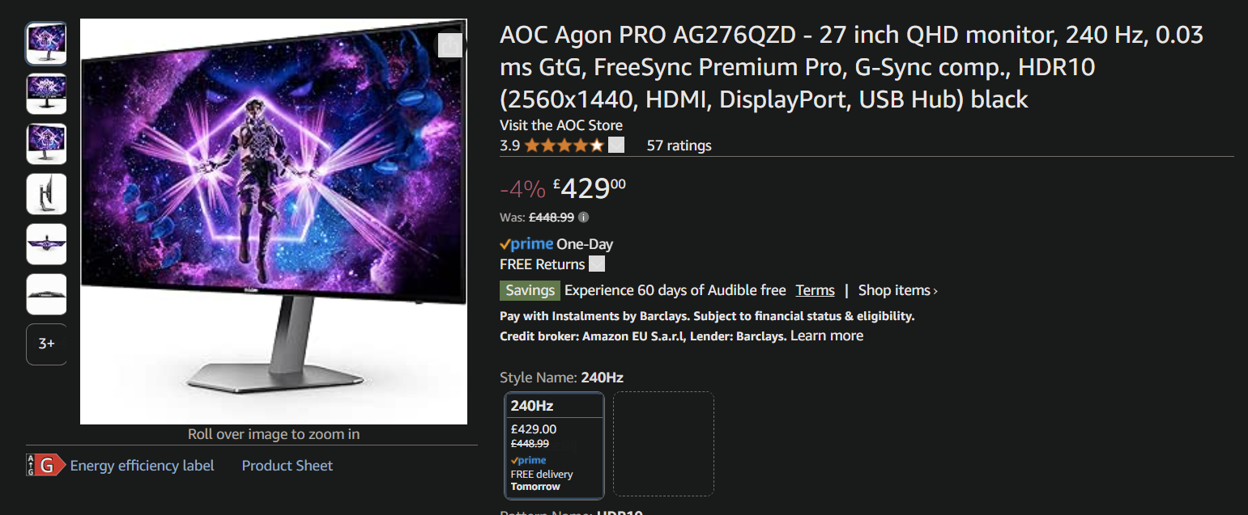
Task: Open the Product Sheet link
Action: coord(288,466)
